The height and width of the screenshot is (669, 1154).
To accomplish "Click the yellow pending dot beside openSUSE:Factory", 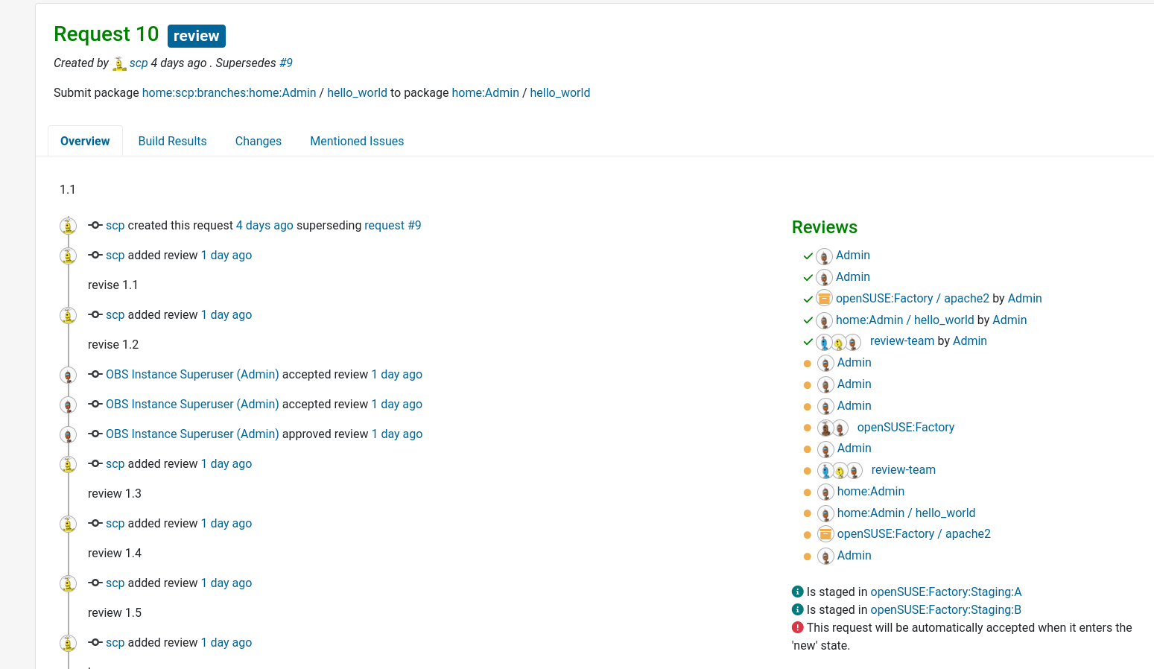I will (x=808, y=427).
